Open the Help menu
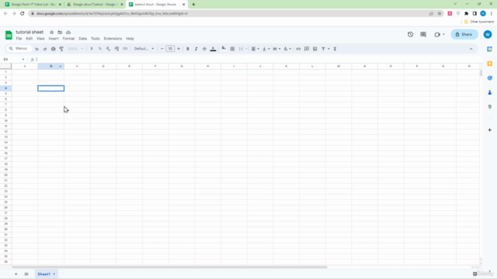 pos(130,39)
